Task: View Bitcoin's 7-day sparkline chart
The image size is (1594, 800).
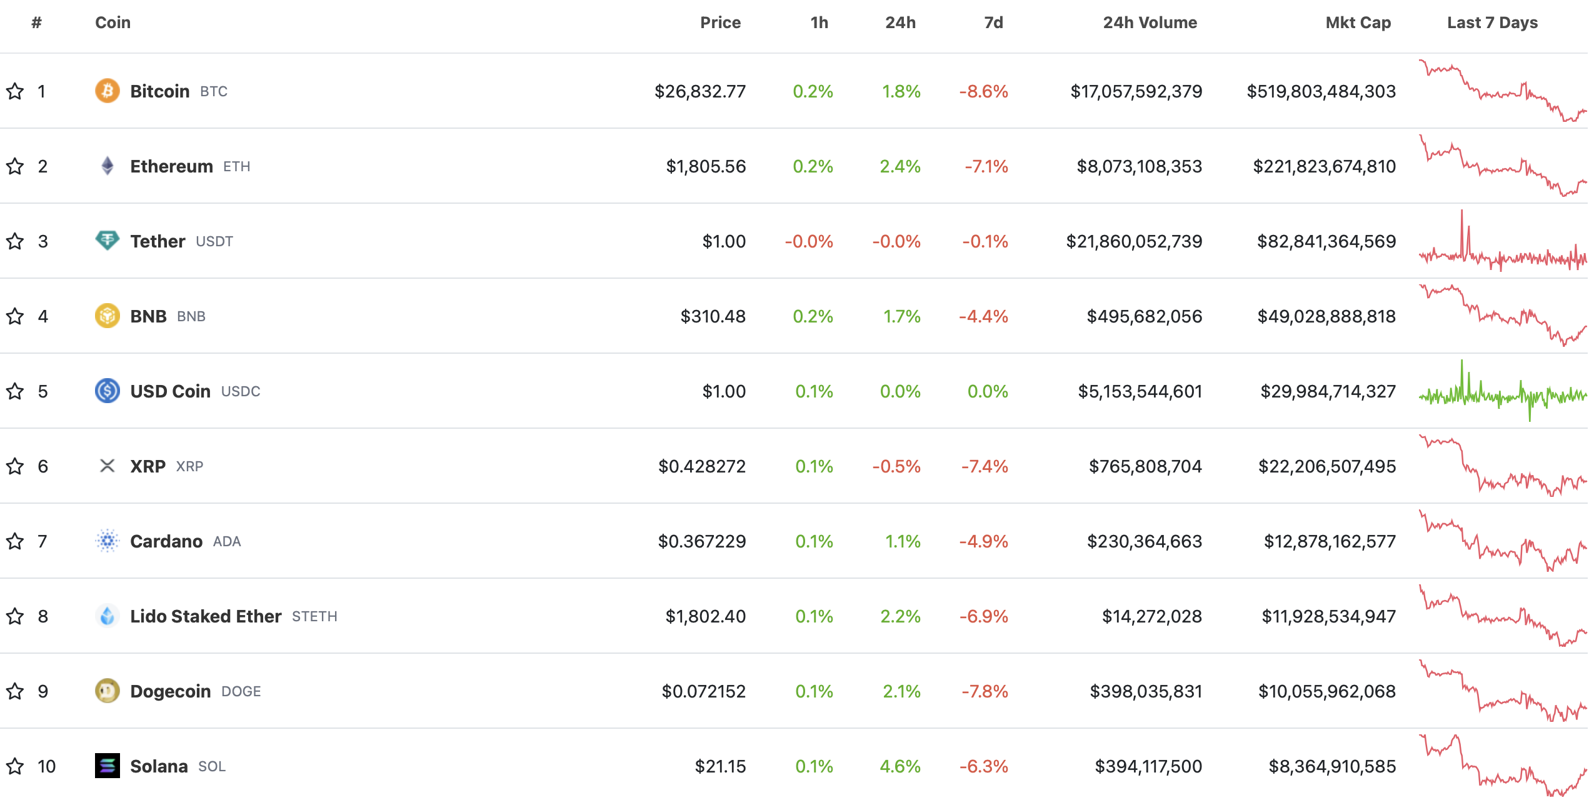Action: [1503, 91]
